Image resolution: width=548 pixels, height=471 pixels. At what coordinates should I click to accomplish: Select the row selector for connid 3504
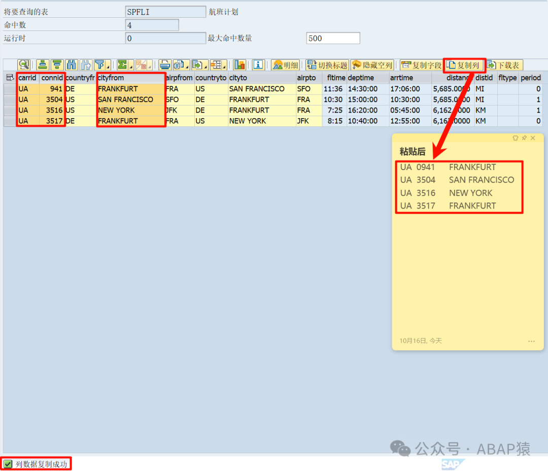[10, 99]
